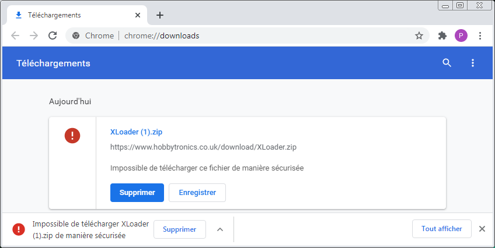
Task: Open the Téléchargements page more-actions menu
Action: (473, 63)
